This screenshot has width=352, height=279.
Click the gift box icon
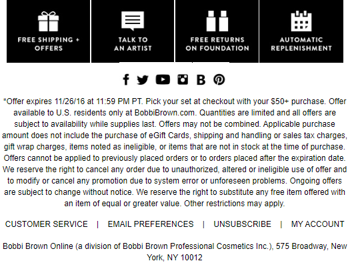[x=48, y=21]
